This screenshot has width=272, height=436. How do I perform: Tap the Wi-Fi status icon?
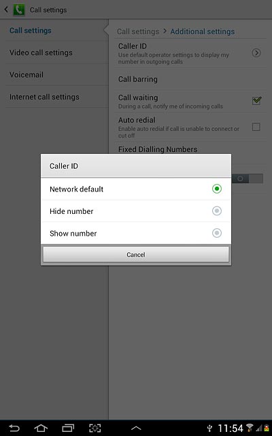click(250, 428)
